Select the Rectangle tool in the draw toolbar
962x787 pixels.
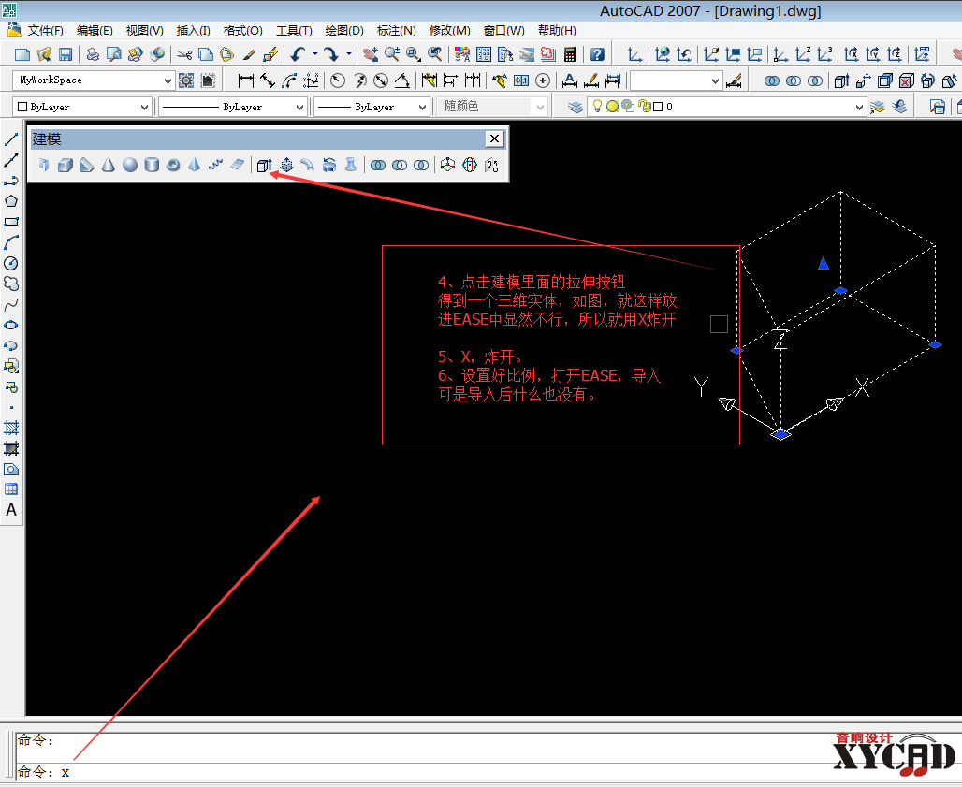tap(11, 222)
